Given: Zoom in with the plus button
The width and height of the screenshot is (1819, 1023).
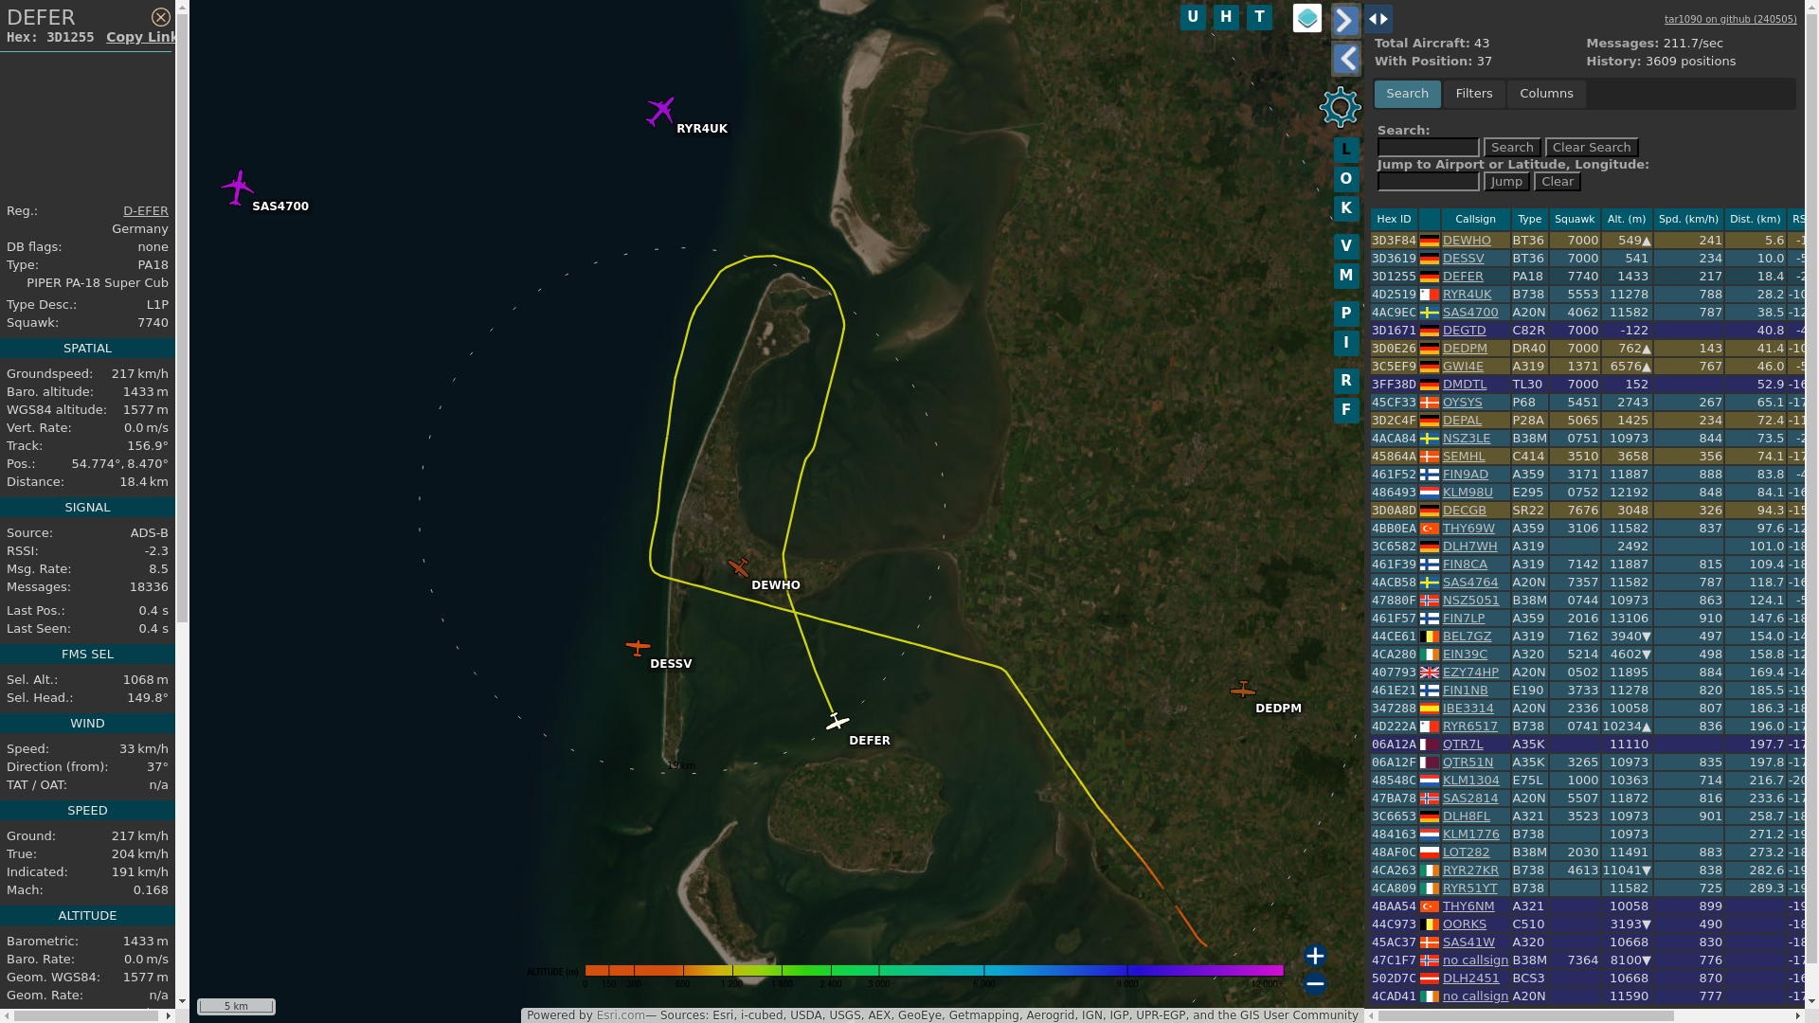Looking at the screenshot, I should pyautogui.click(x=1314, y=956).
